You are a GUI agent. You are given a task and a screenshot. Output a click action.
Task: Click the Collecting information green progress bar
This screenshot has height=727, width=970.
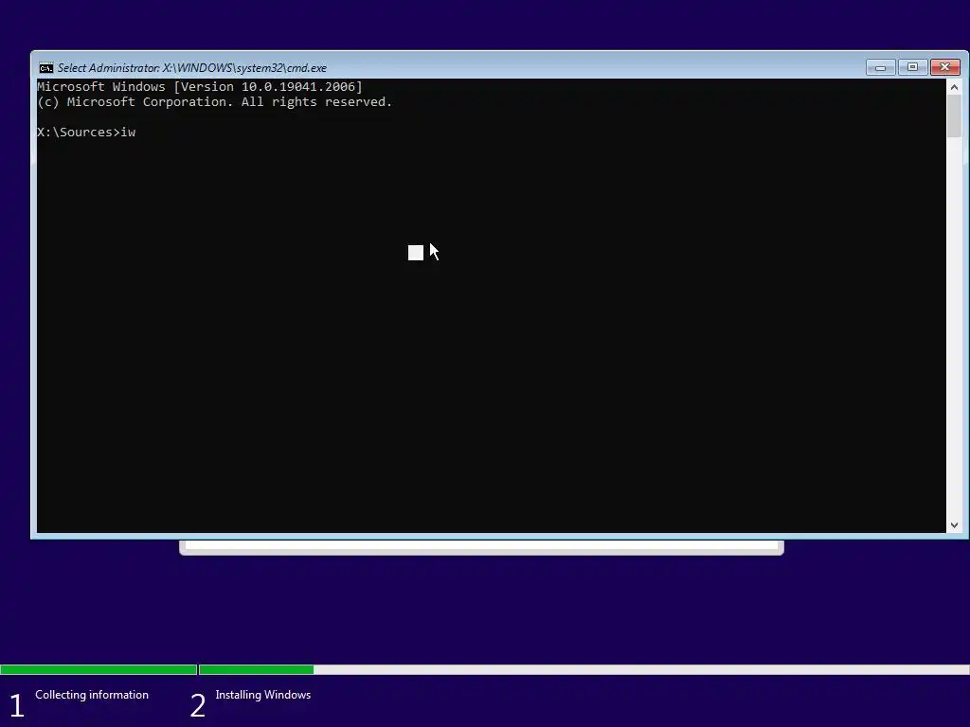coord(99,669)
